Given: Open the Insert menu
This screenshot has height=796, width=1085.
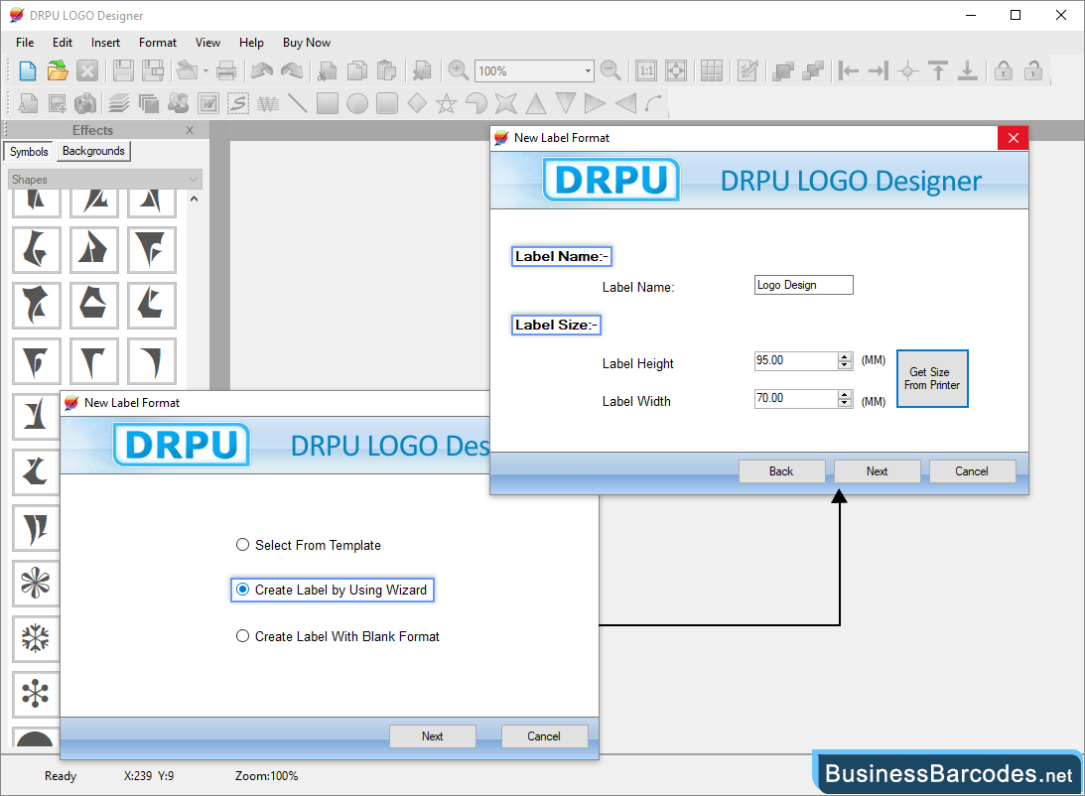Looking at the screenshot, I should pyautogui.click(x=105, y=43).
